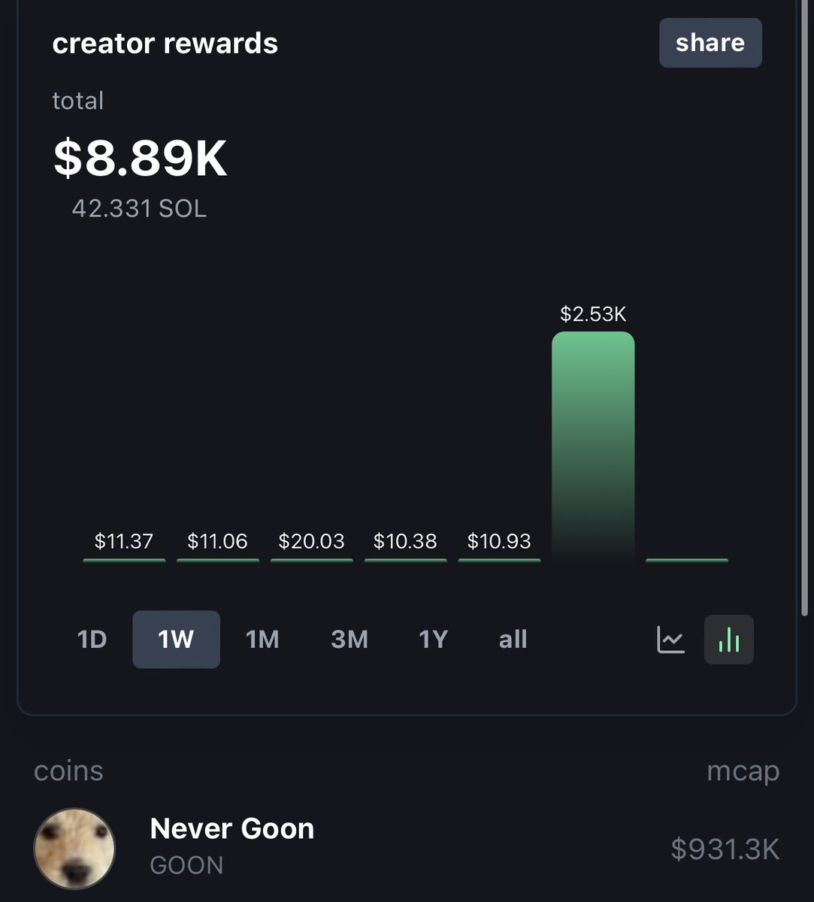
Task: Tap the $931.3K market cap value
Action: [x=725, y=849]
